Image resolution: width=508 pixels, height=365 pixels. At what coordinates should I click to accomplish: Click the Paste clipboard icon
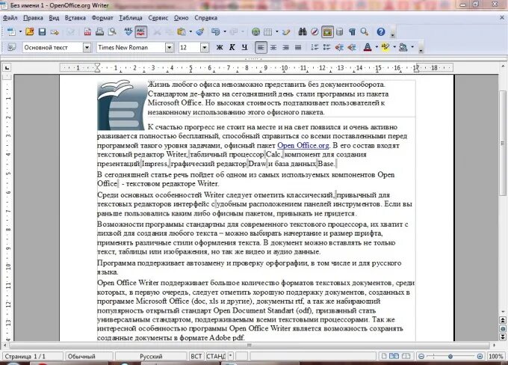[182, 32]
